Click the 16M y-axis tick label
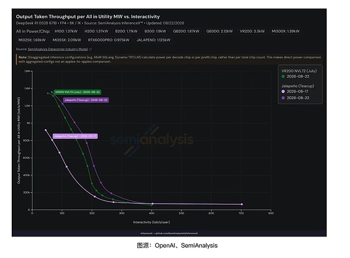 [x=27, y=71]
